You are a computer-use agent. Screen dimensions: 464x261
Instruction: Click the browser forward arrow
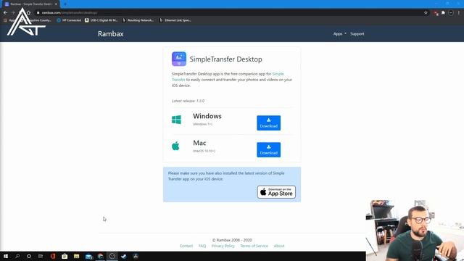pyautogui.click(x=13, y=13)
